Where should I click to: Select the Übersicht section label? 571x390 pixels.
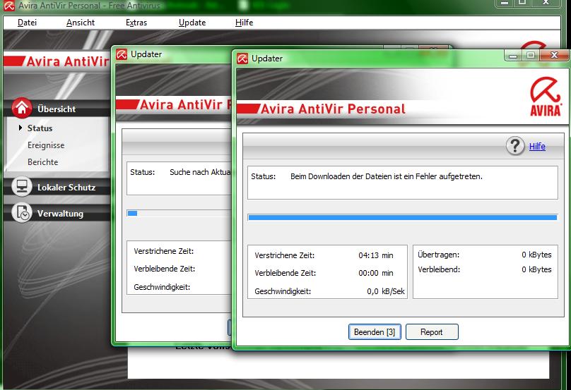click(57, 109)
